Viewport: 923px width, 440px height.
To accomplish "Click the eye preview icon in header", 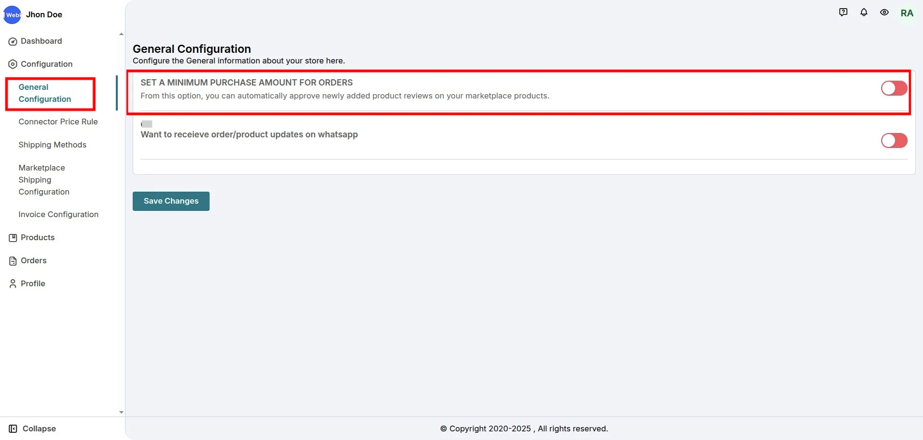I will click(x=885, y=12).
